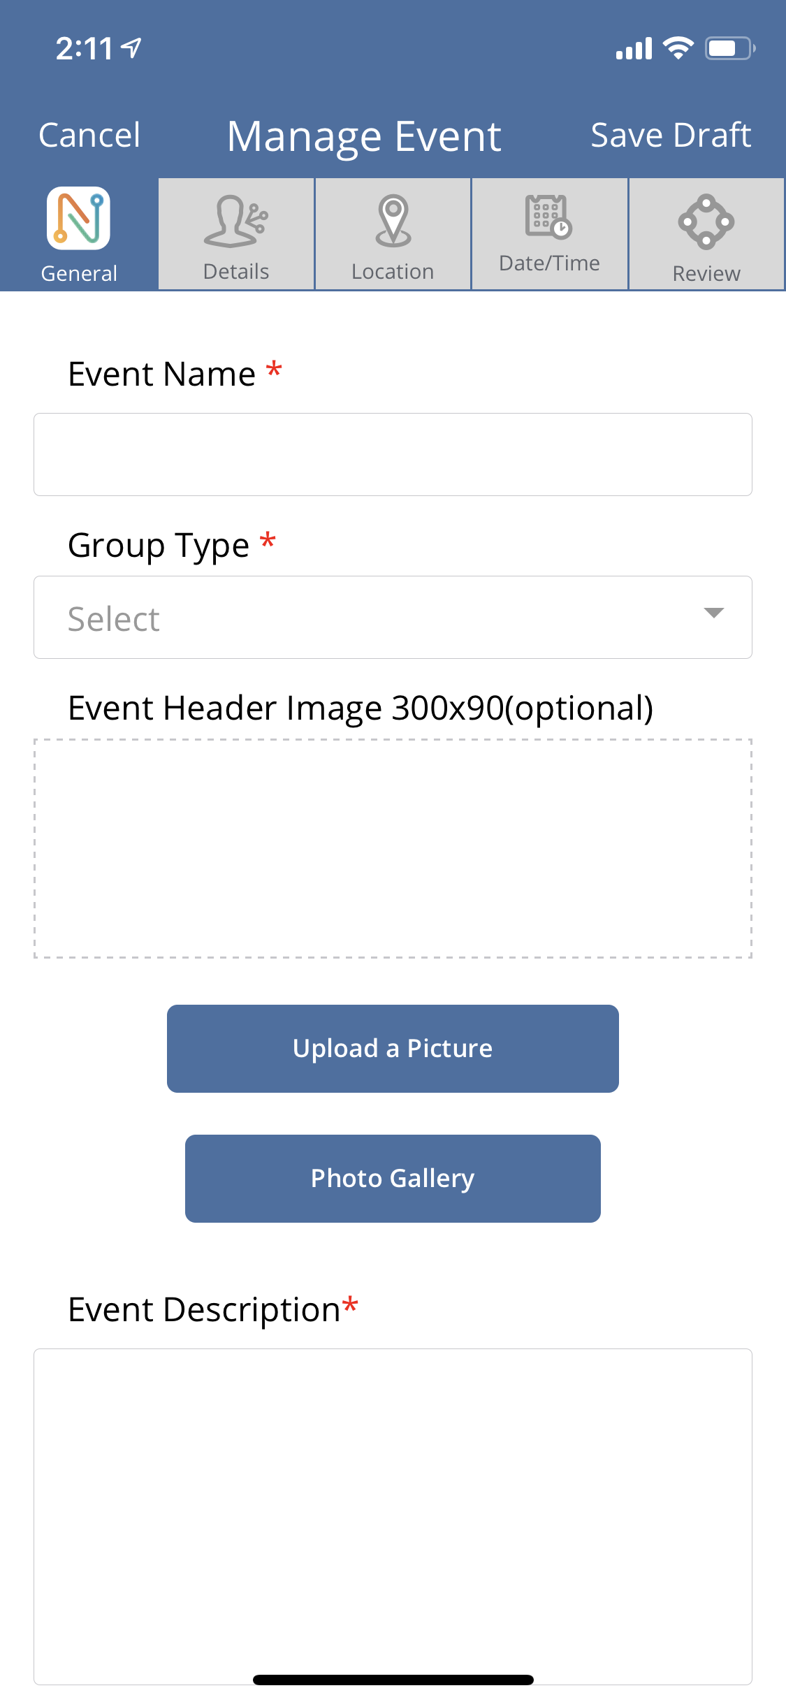Tap the dashed header image placeholder
This screenshot has height=1702, width=786.
pos(393,848)
